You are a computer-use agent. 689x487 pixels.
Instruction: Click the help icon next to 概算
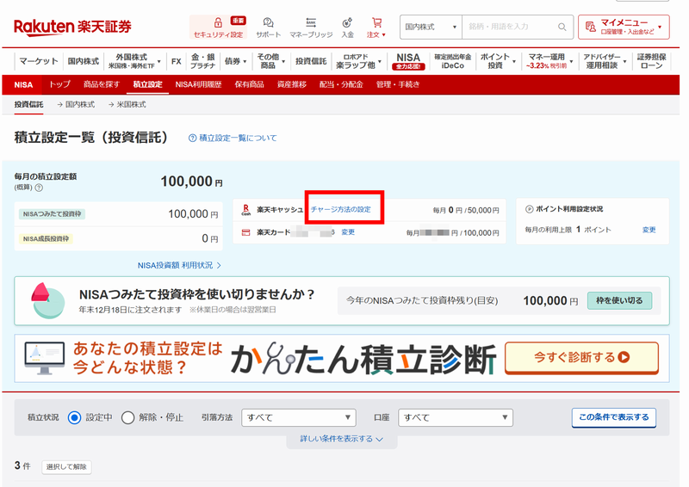tap(39, 188)
